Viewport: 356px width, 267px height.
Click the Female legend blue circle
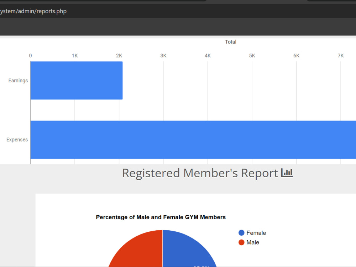(x=241, y=233)
